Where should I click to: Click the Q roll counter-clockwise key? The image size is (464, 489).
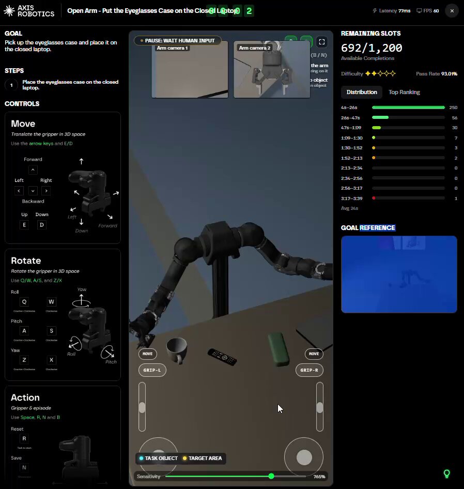24,302
